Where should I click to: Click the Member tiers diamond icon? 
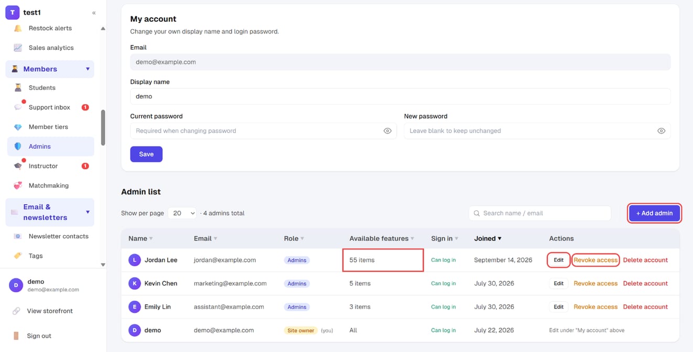coord(18,127)
